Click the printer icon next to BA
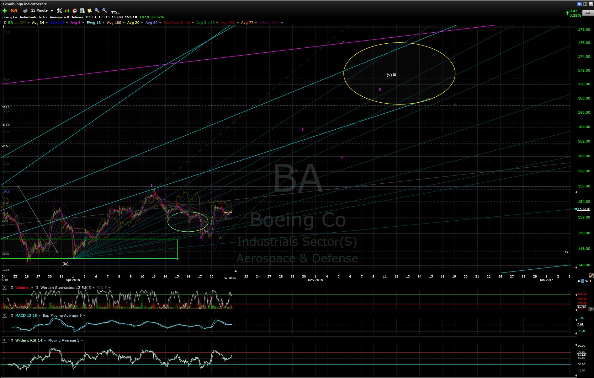 [x=25, y=11]
